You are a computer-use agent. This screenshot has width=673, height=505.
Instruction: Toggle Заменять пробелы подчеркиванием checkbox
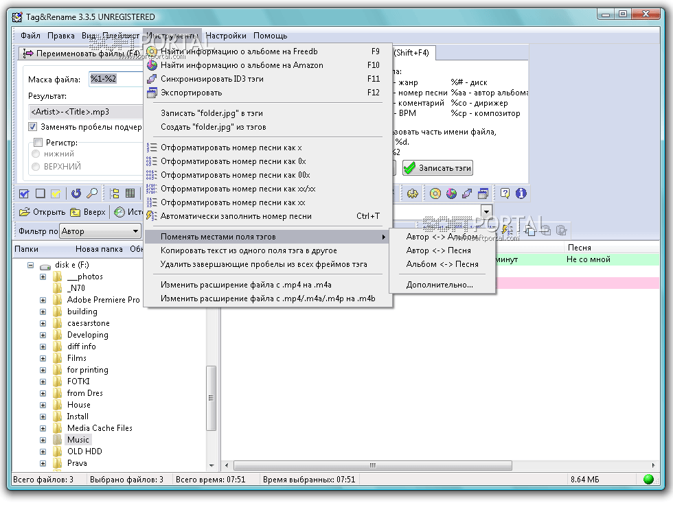[x=33, y=127]
